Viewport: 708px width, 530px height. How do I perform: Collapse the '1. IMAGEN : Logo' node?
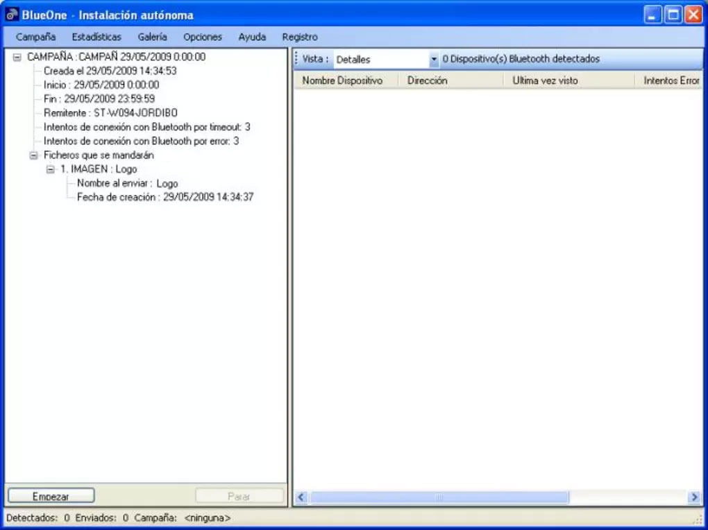(x=51, y=170)
